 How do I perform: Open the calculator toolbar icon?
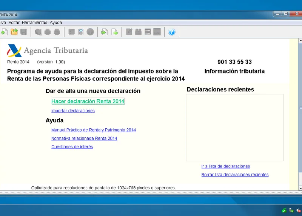(81, 32)
